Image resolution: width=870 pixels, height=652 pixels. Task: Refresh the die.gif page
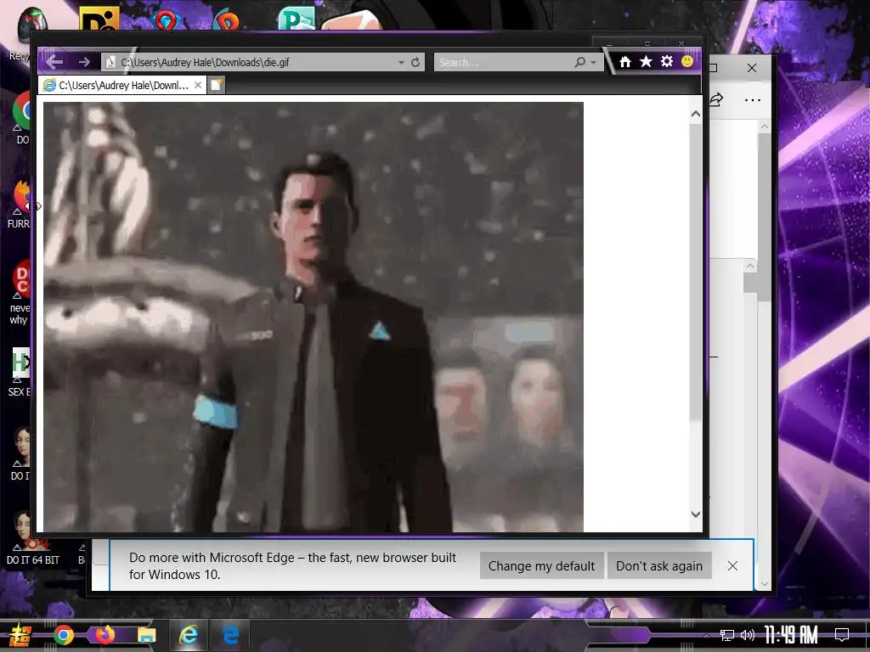click(x=415, y=62)
